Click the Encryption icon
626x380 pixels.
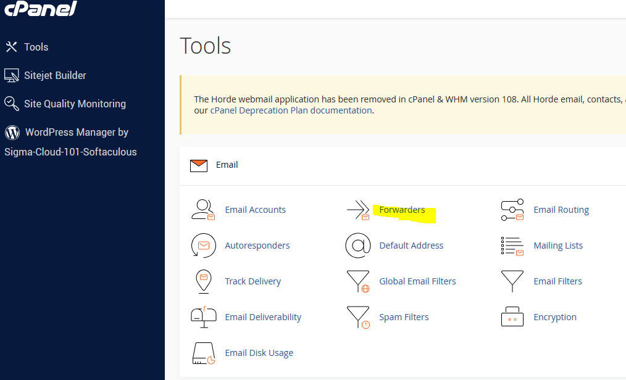512,317
